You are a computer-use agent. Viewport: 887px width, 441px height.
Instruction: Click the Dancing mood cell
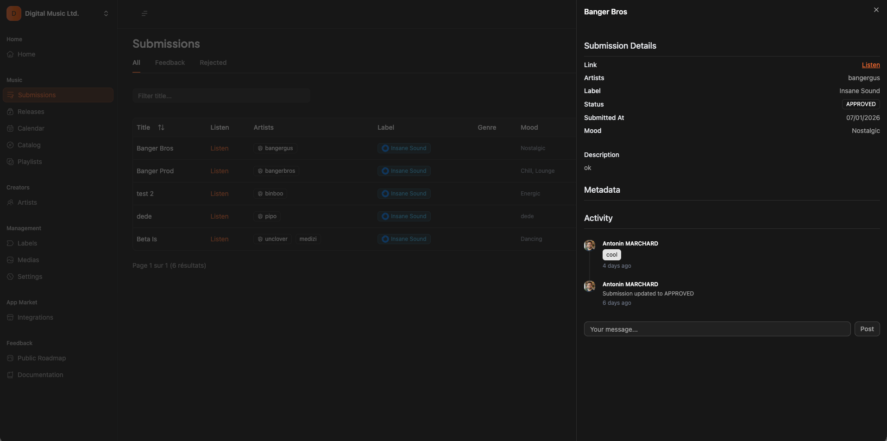click(x=531, y=239)
